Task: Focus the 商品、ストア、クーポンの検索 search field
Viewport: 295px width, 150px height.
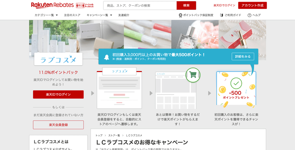Action: [x=140, y=5]
